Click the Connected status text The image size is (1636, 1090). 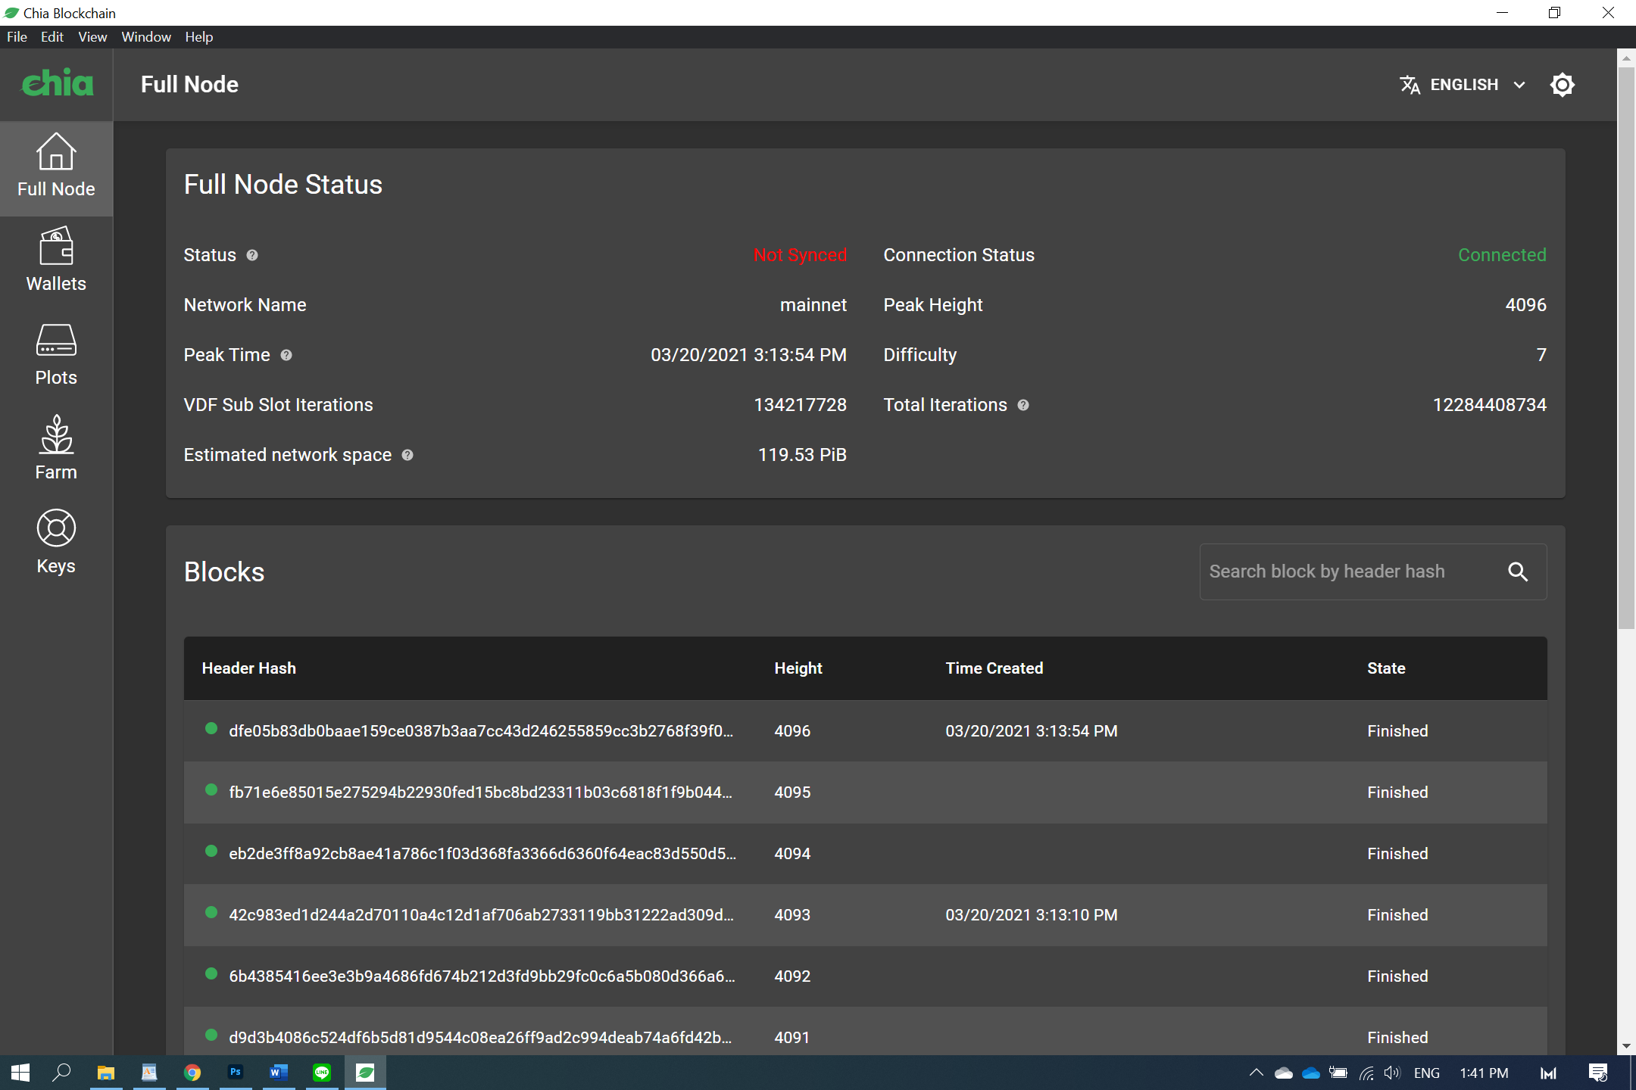1502,256
